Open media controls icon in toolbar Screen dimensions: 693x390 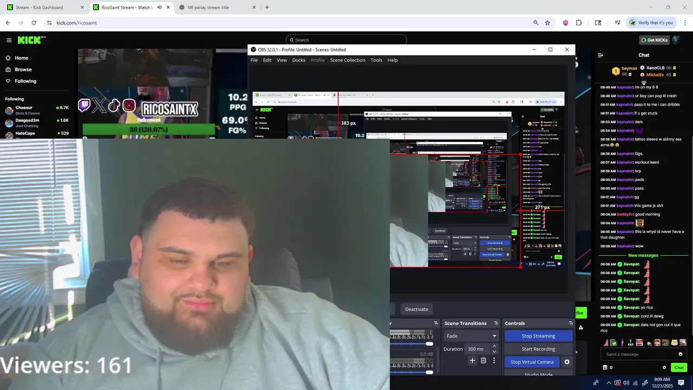(x=617, y=23)
